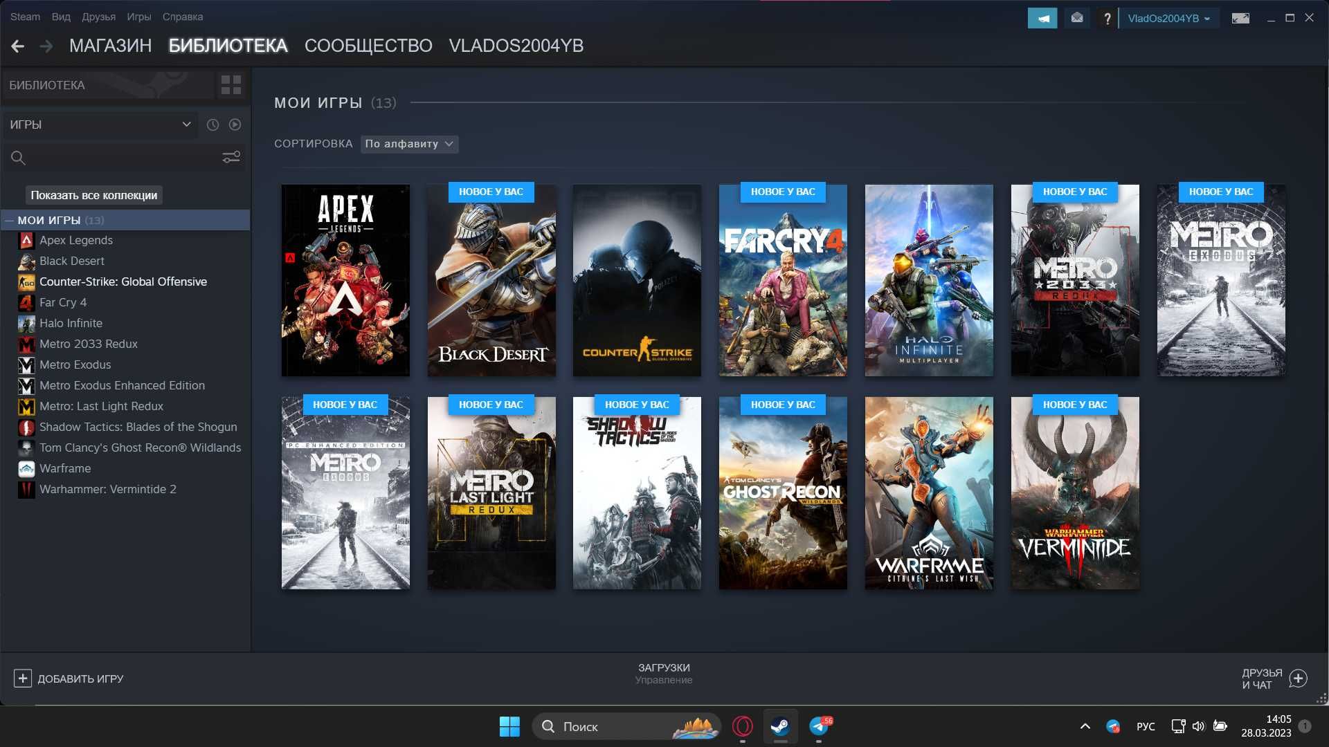Change the РУС input language indicator
Image resolution: width=1329 pixels, height=747 pixels.
click(x=1146, y=726)
